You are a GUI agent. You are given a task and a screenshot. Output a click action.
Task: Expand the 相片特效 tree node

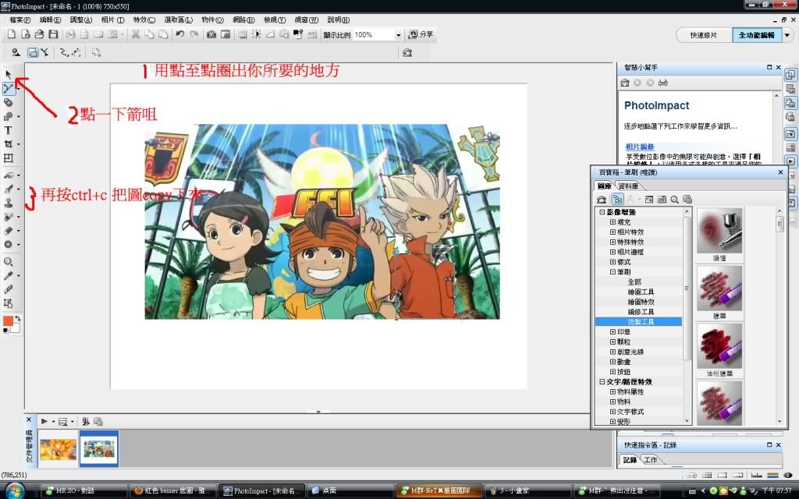tap(613, 232)
